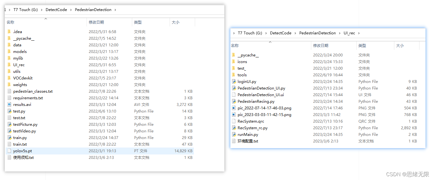Click the loginUI.py Python icon

[234, 81]
